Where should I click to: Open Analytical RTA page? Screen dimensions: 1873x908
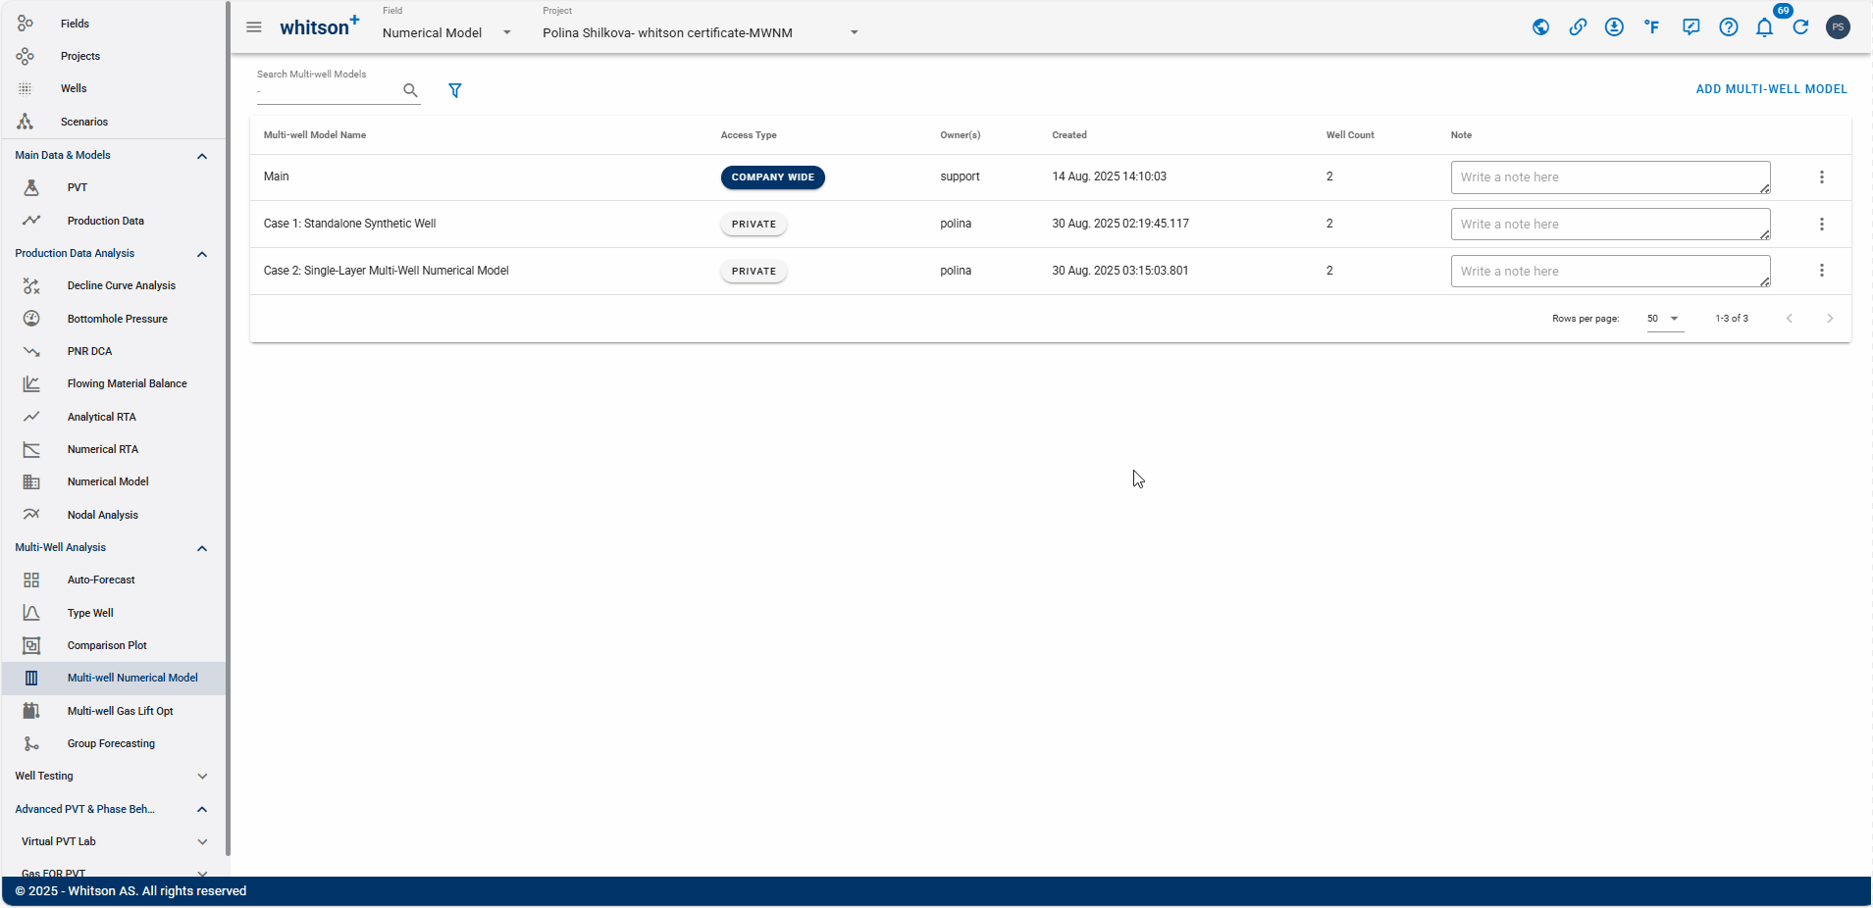coord(102,417)
